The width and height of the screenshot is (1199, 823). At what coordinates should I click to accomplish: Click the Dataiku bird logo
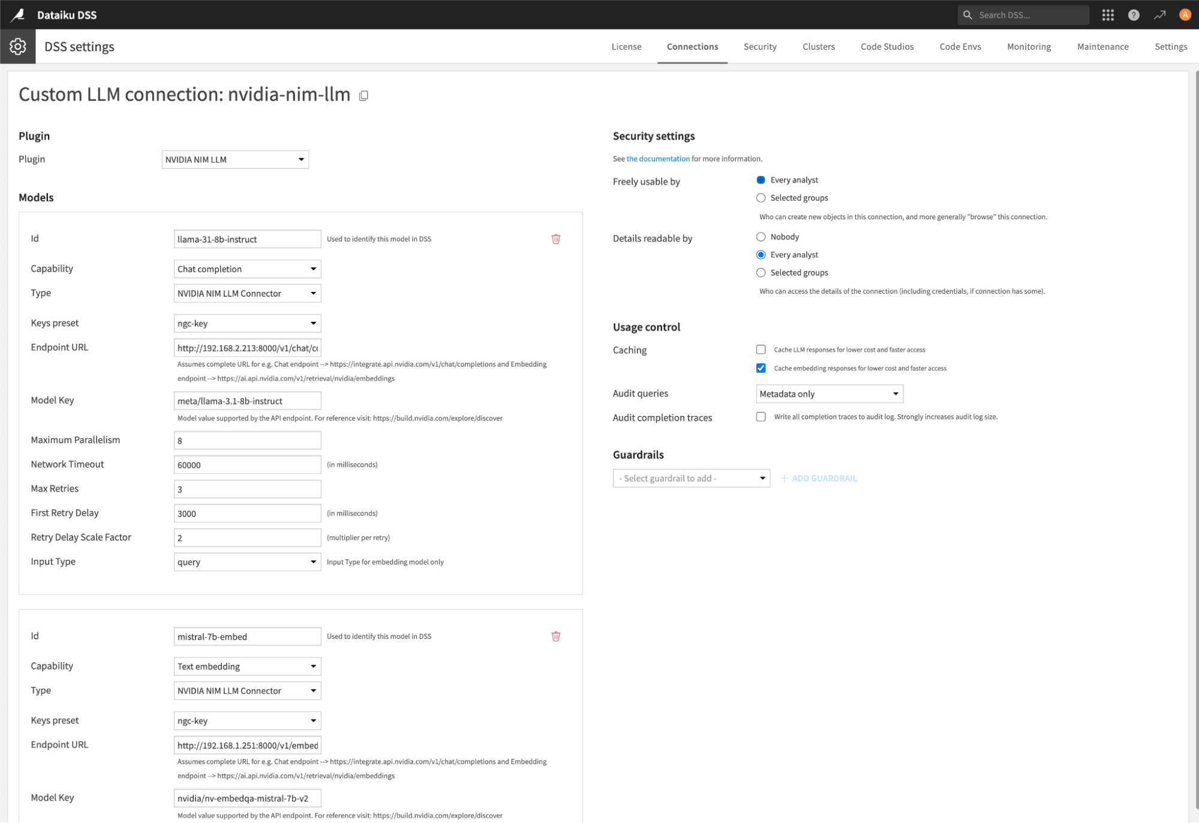(x=18, y=14)
